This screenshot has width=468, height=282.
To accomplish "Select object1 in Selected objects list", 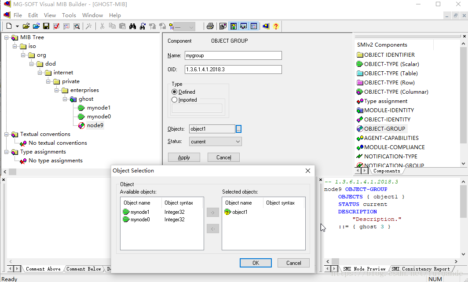I will (x=240, y=212).
